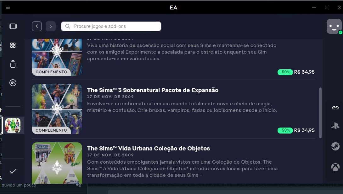
Task: Go back with the left arrow button
Action: 37,26
